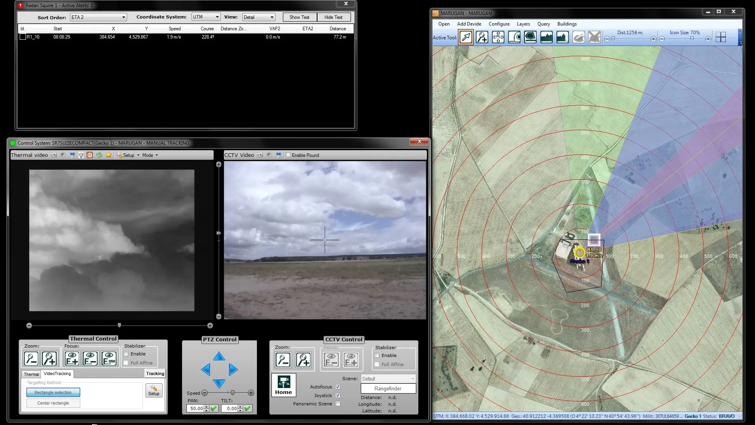Click Thermal Control zoom in icon

(50, 359)
